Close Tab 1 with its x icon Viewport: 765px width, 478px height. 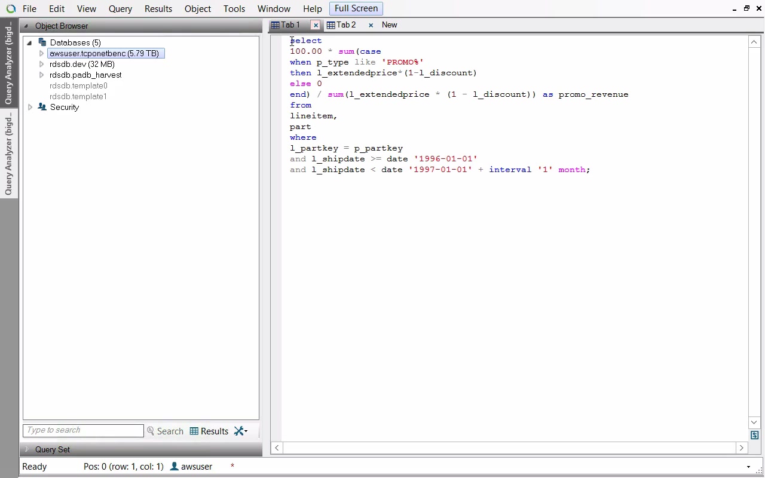click(316, 25)
